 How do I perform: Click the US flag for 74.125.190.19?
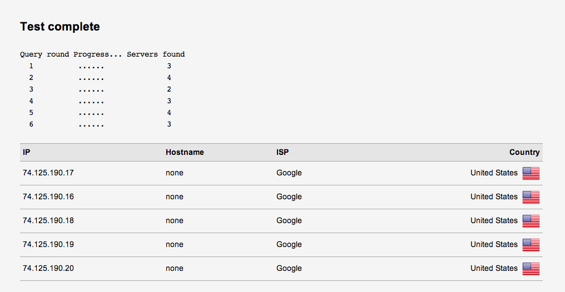pyautogui.click(x=531, y=244)
